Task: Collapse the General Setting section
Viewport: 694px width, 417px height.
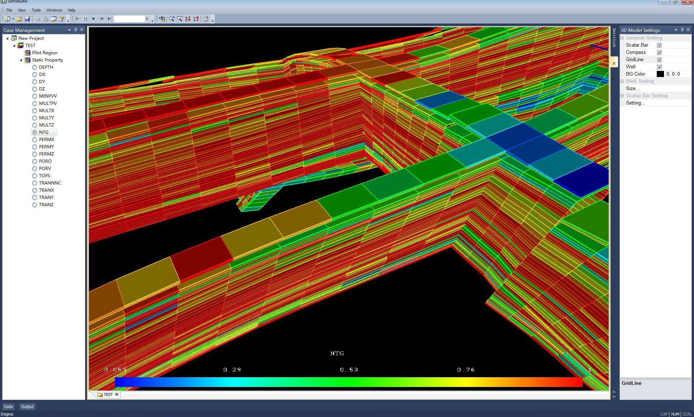Action: click(x=622, y=38)
